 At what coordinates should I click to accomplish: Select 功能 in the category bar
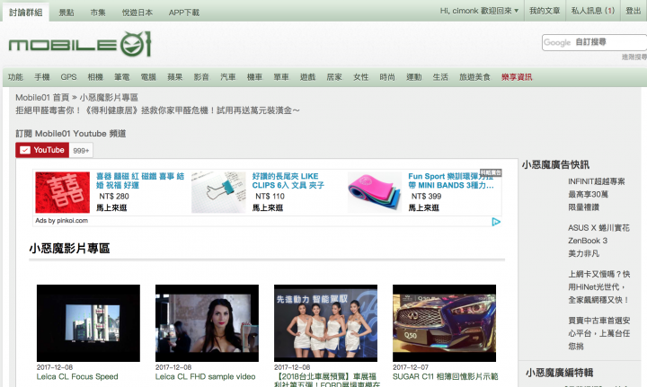tap(15, 77)
